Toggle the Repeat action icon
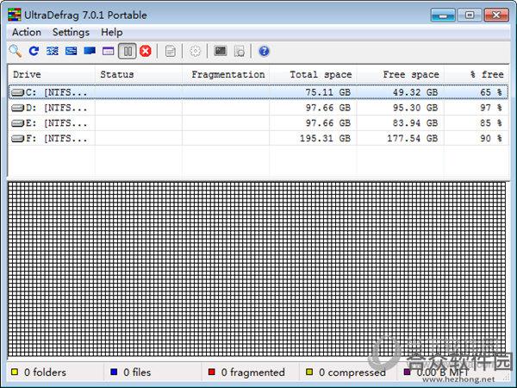This screenshot has height=388, width=517. coord(34,51)
